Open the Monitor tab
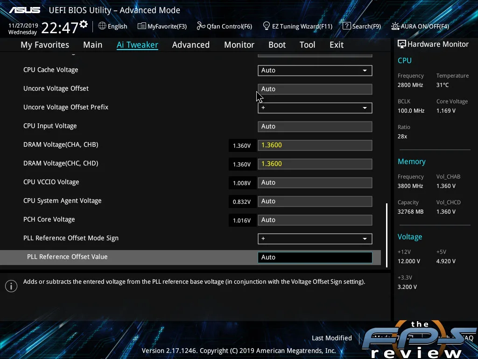The height and width of the screenshot is (359, 478). point(239,45)
